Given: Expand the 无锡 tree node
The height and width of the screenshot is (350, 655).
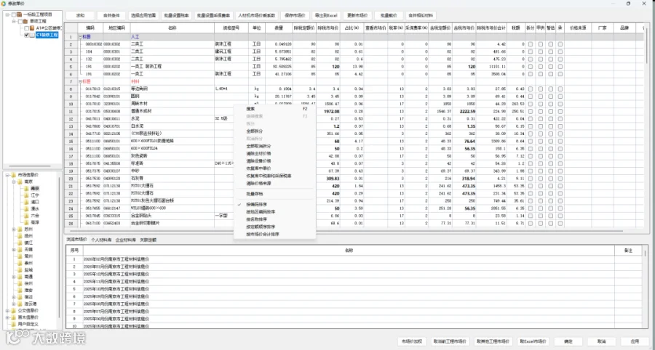Looking at the screenshot, I should 14,250.
